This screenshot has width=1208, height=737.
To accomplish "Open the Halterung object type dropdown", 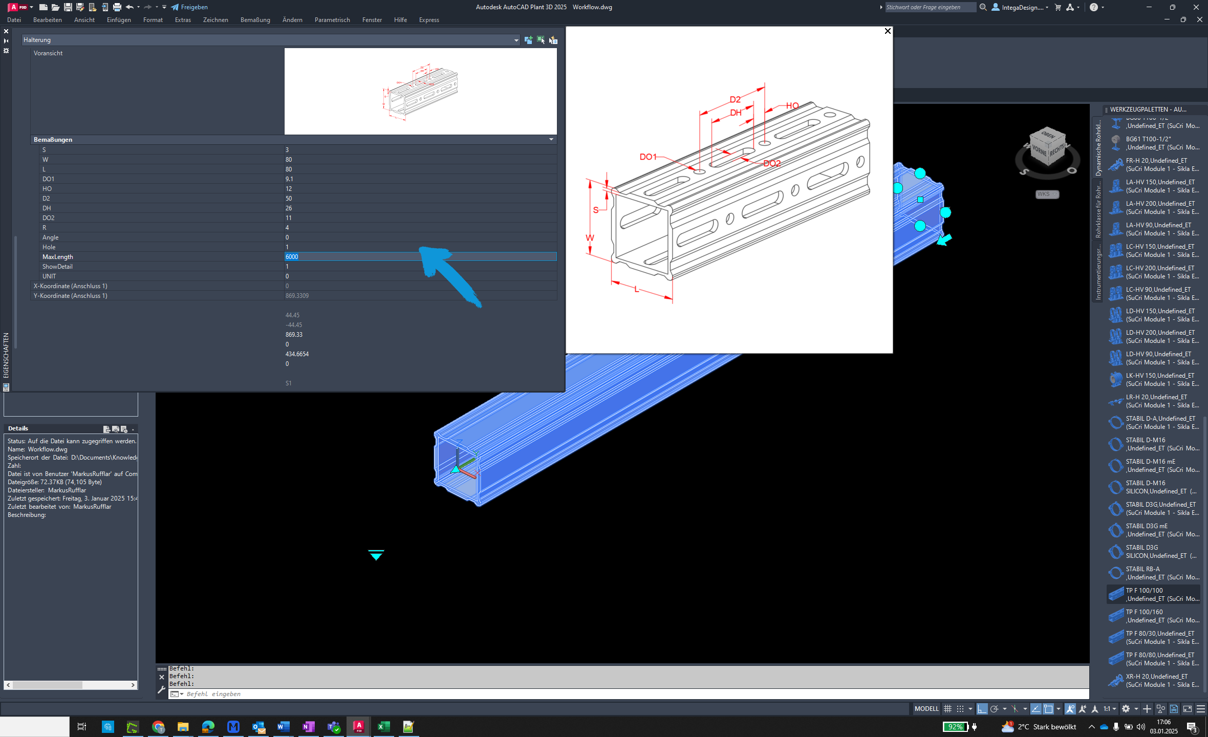I will pyautogui.click(x=271, y=40).
